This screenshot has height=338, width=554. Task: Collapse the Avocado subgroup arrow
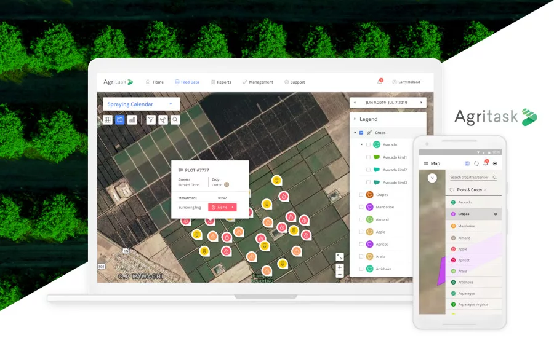(x=361, y=144)
